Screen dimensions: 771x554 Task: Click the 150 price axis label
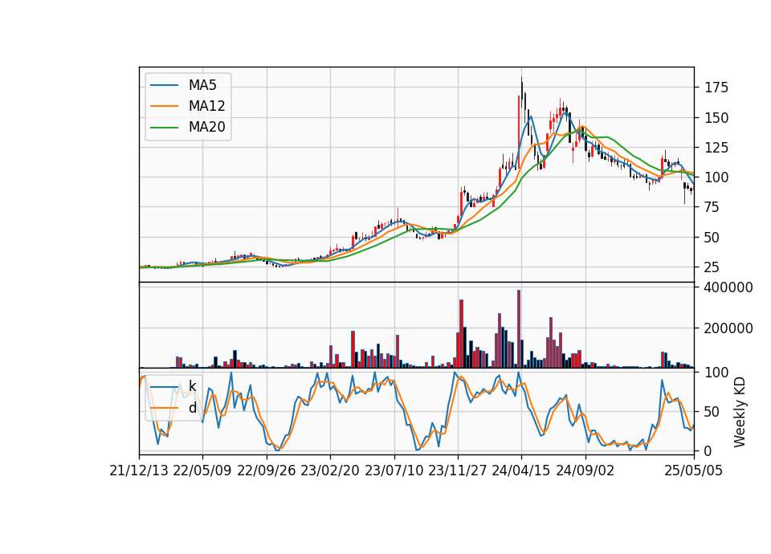tap(716, 118)
